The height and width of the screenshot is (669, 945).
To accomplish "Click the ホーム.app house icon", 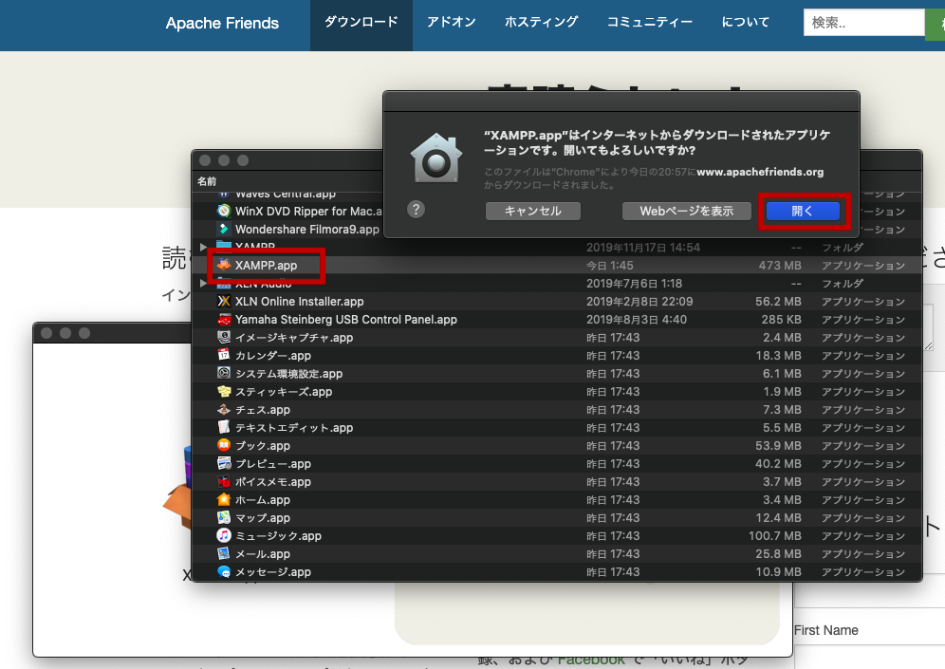I will pos(224,500).
